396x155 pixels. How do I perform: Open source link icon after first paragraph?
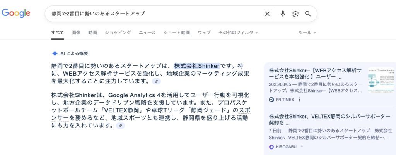tap(156, 81)
